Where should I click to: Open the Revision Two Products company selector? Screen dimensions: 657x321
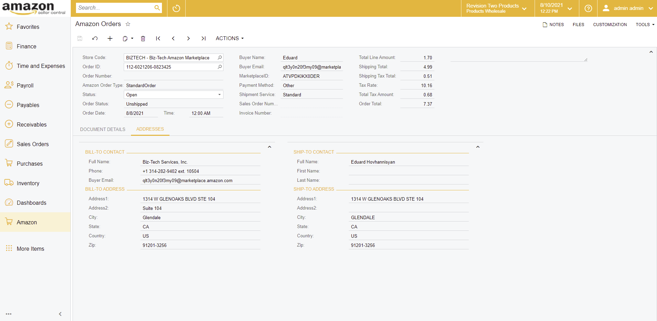[497, 8]
